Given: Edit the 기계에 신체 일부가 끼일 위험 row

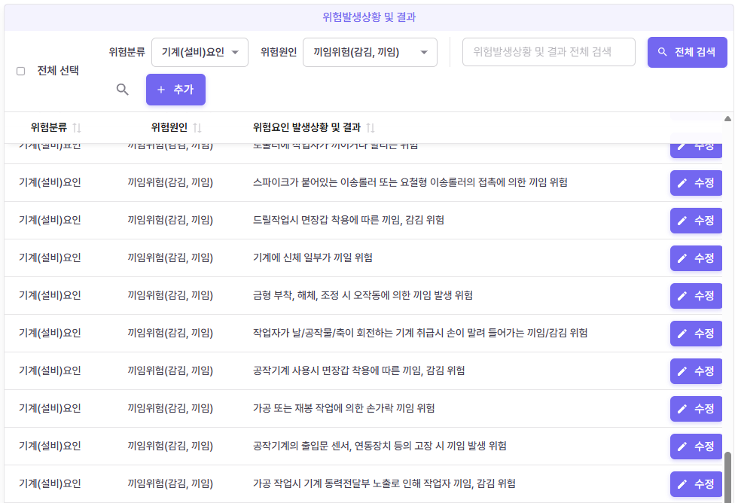Looking at the screenshot, I should coord(696,258).
